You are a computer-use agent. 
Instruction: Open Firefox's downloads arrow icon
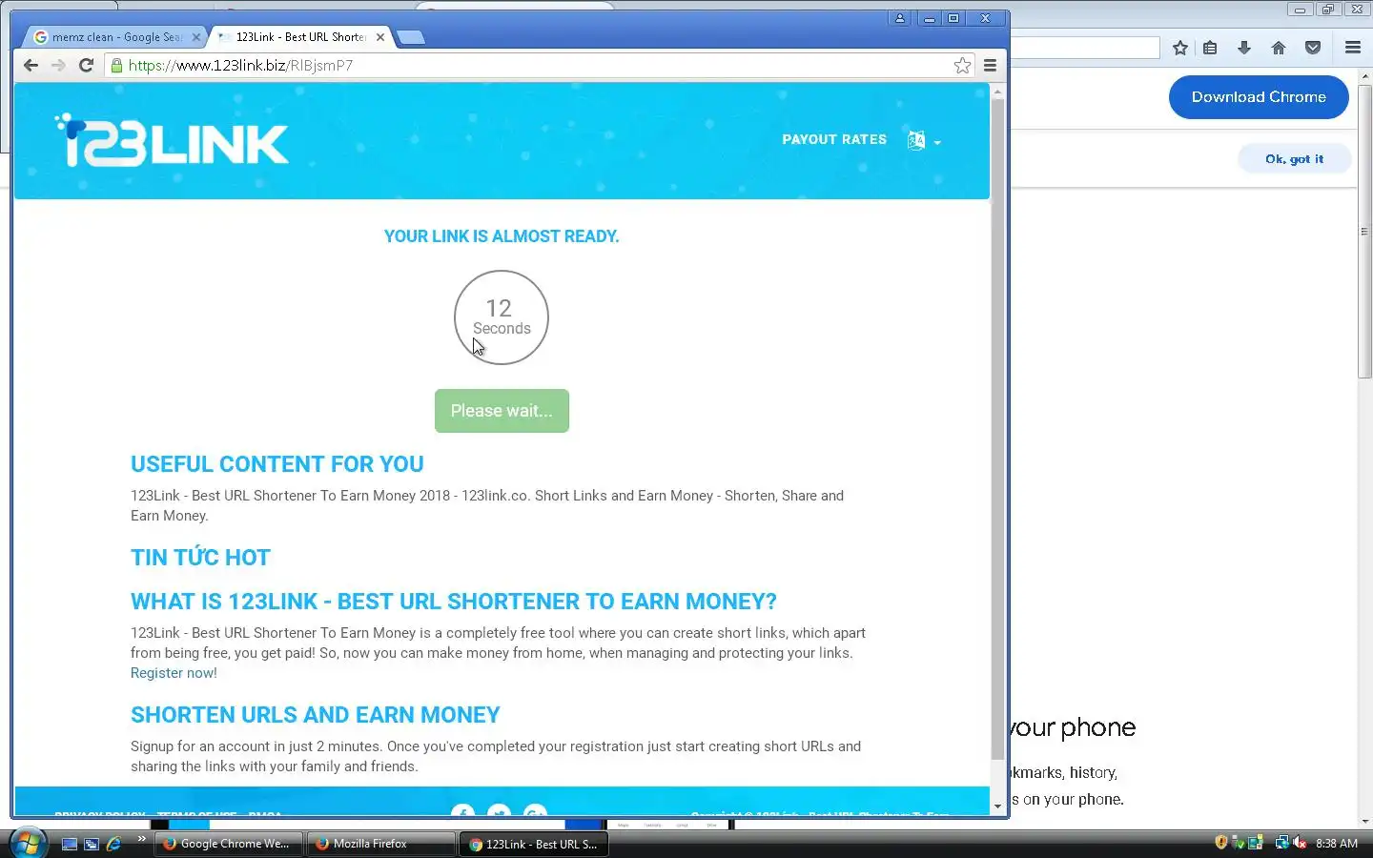[x=1244, y=48]
